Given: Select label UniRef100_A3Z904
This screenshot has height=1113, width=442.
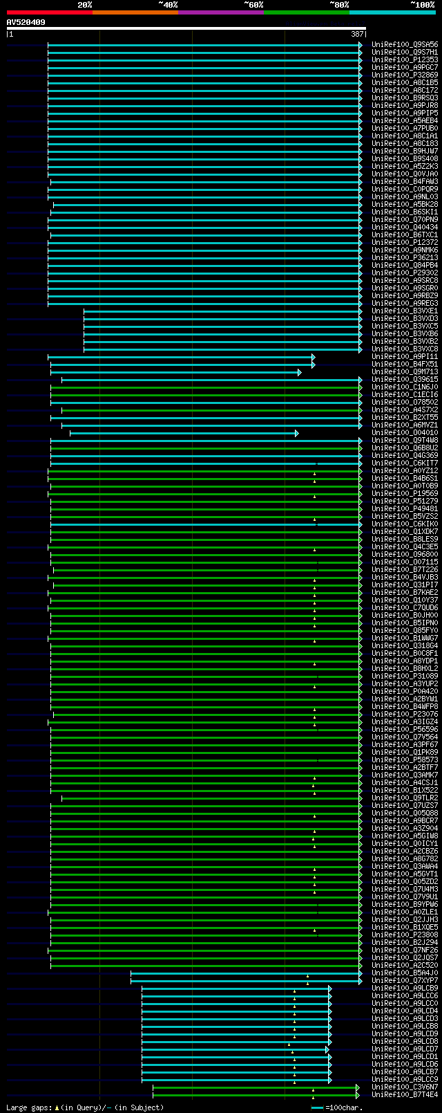Looking at the screenshot, I should point(405,828).
